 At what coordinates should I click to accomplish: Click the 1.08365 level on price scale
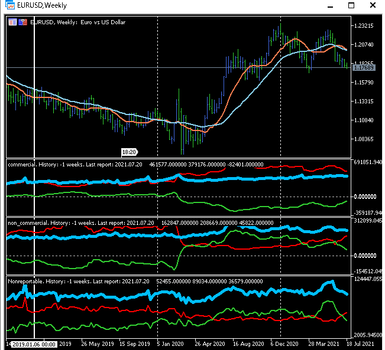coord(364,139)
